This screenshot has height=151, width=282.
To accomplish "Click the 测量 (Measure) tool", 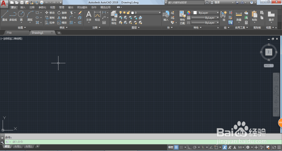I will pyautogui.click(x=239, y=16).
